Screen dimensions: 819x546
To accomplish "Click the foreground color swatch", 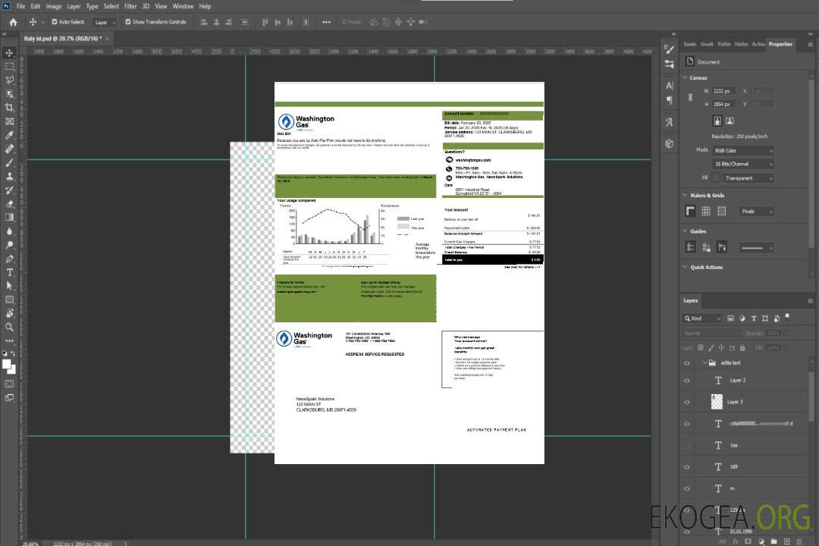I will [6, 364].
